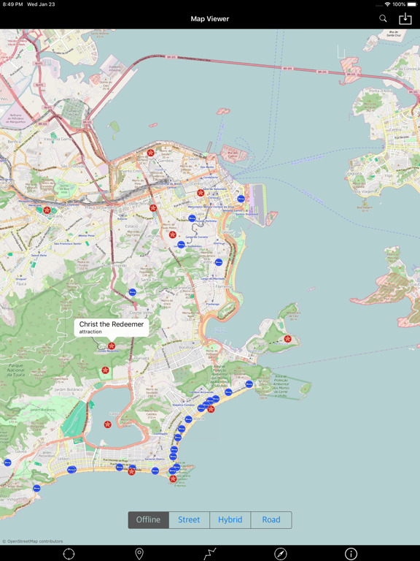420x561 pixels.
Task: Tap the Map Viewer title
Action: pyautogui.click(x=210, y=19)
